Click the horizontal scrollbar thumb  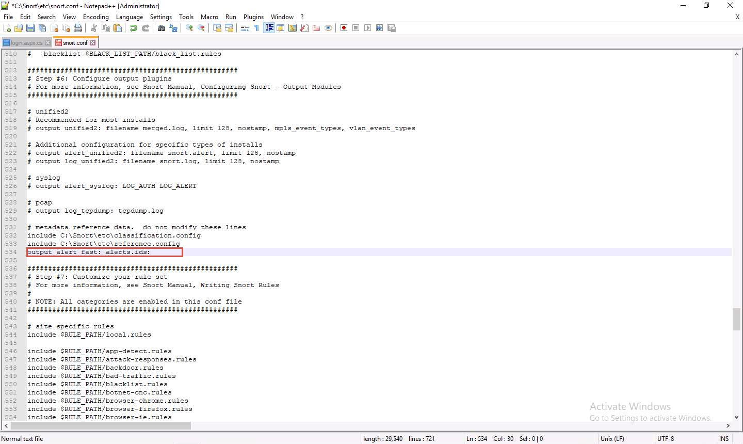101,426
